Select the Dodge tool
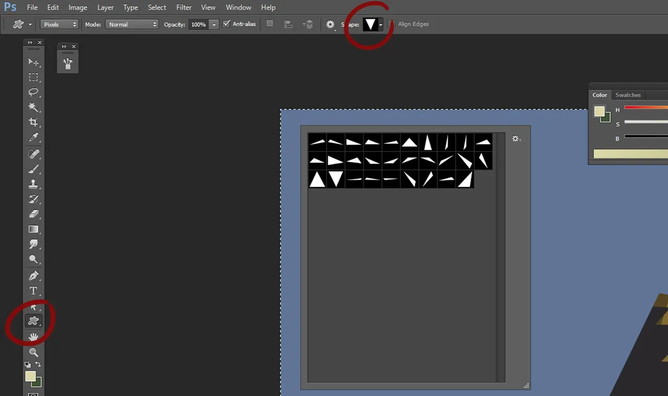 (x=33, y=259)
